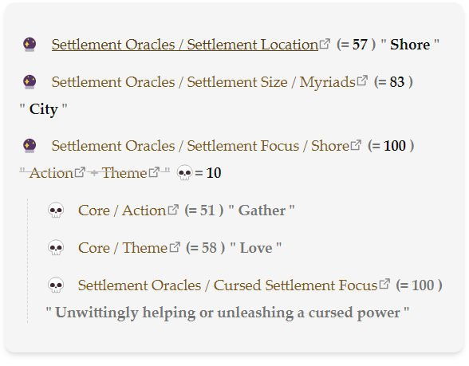469x366 pixels.
Task: Click external link icon after Shore focus
Action: tap(356, 145)
